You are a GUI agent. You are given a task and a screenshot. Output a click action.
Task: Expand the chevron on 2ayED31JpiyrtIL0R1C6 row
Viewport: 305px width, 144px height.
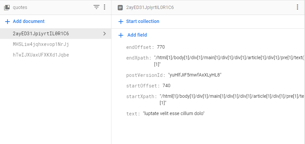(x=105, y=34)
